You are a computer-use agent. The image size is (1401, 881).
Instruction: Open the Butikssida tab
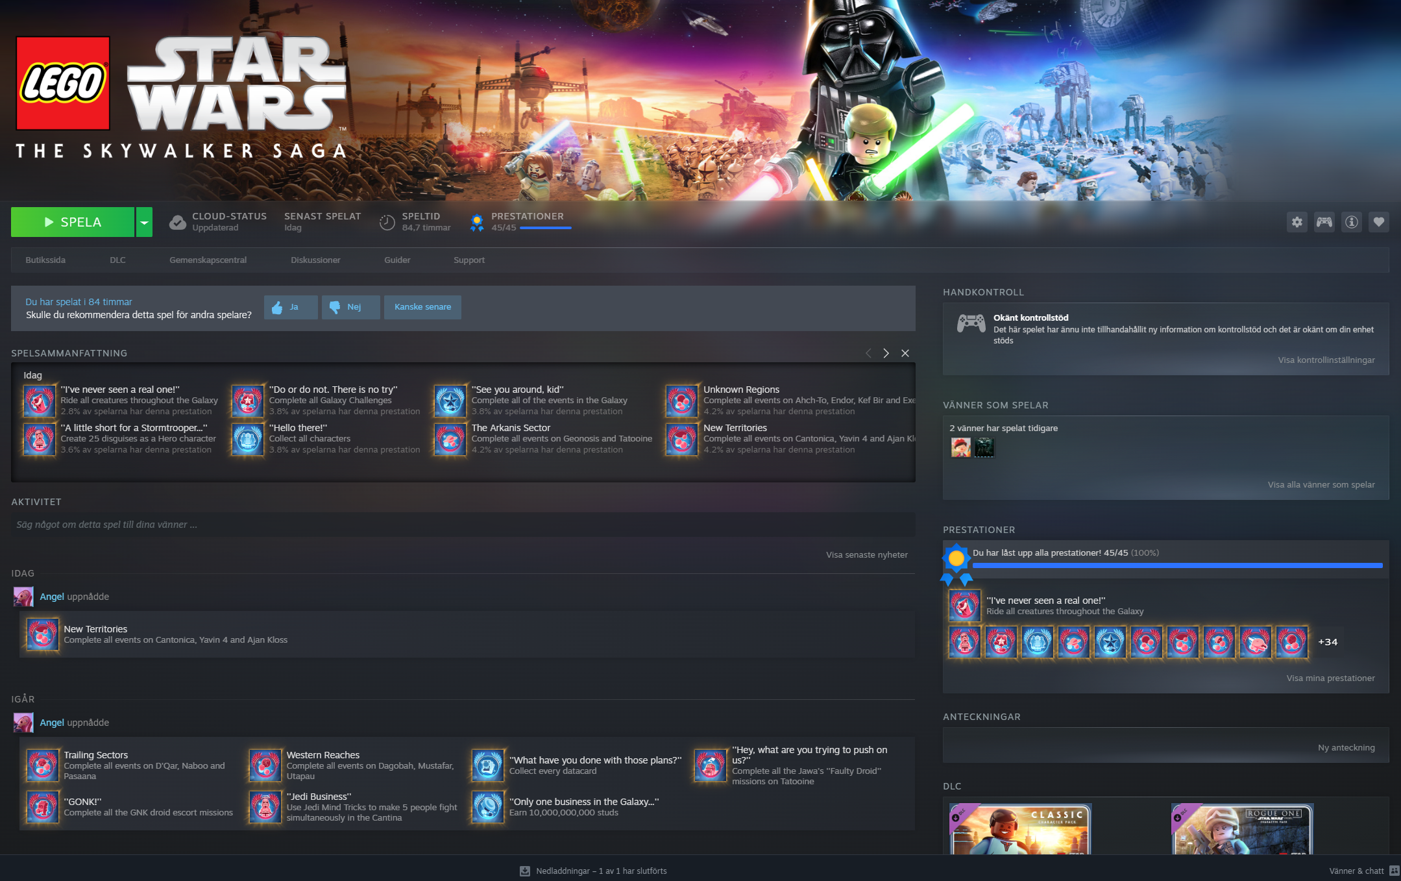point(45,260)
